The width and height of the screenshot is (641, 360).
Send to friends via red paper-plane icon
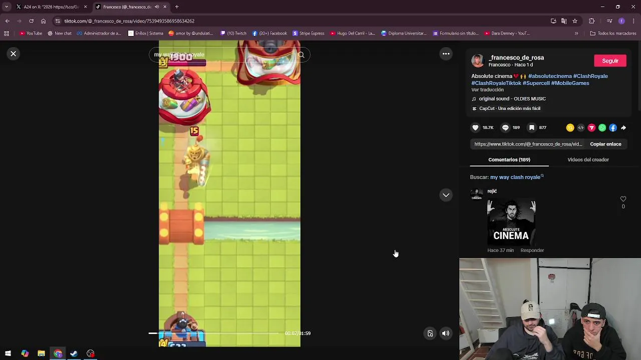591,128
